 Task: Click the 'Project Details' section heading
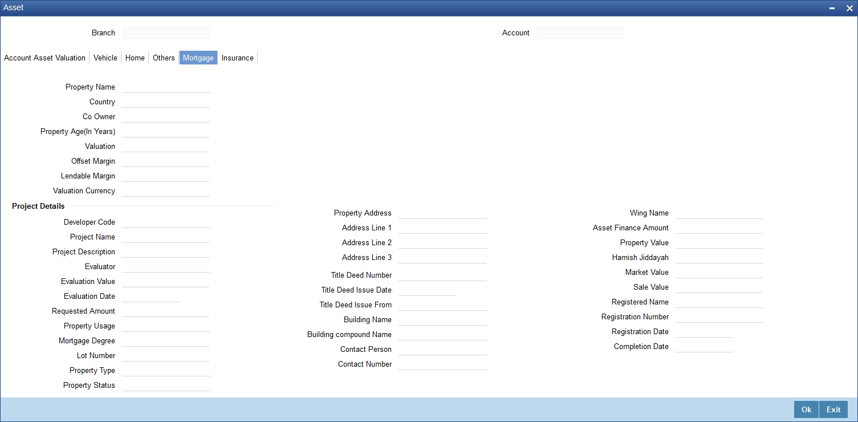38,206
